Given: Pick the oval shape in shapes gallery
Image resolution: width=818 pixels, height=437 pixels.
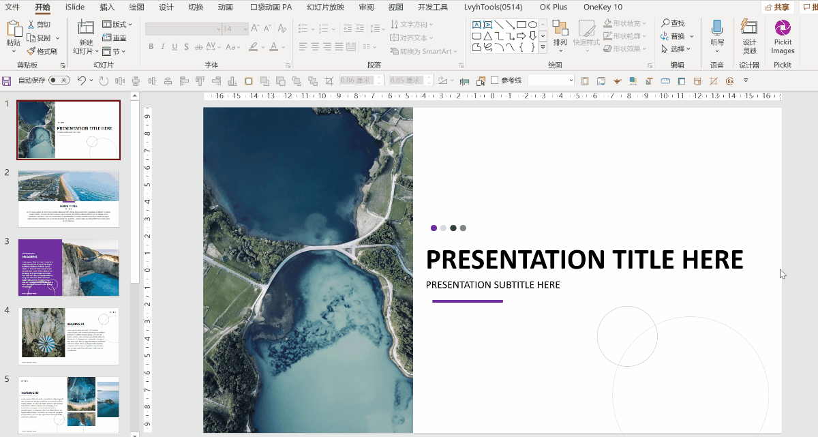Looking at the screenshot, I should [532, 25].
